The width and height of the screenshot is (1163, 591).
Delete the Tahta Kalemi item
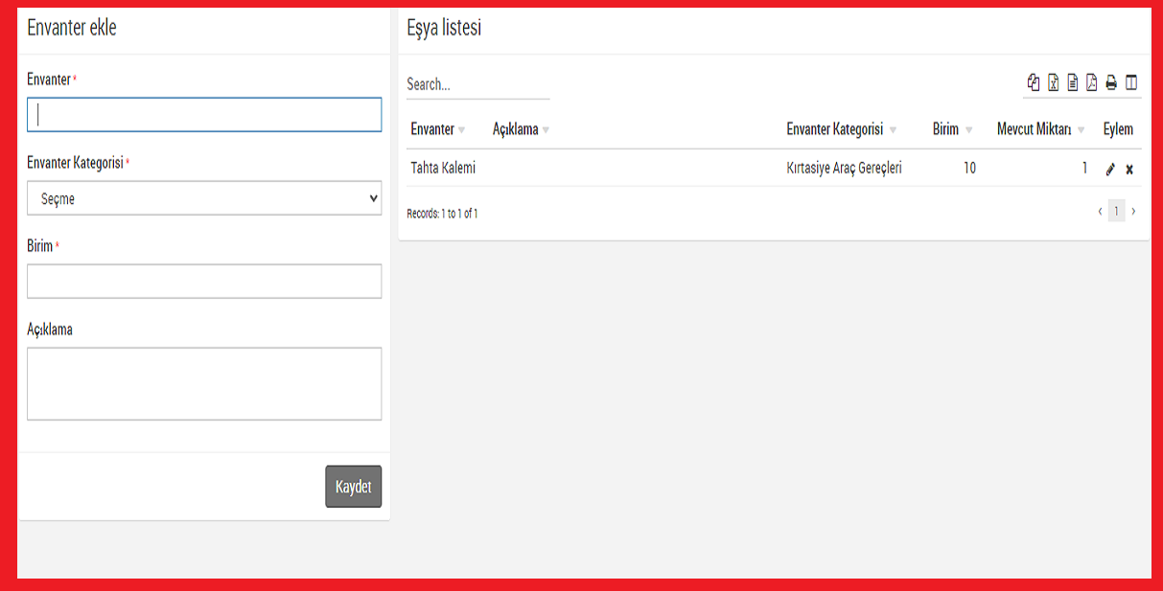1129,170
